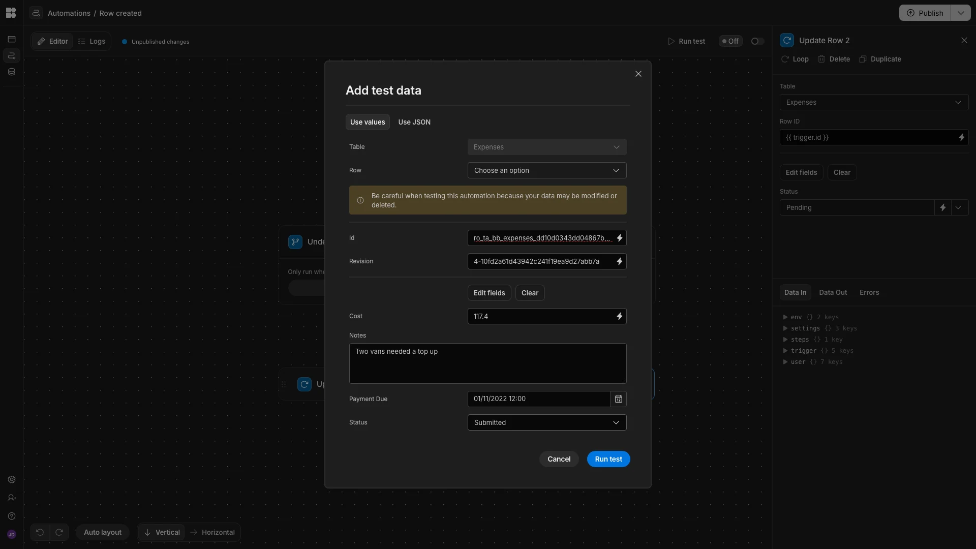Click lightning binding icon in Cost field

point(619,316)
